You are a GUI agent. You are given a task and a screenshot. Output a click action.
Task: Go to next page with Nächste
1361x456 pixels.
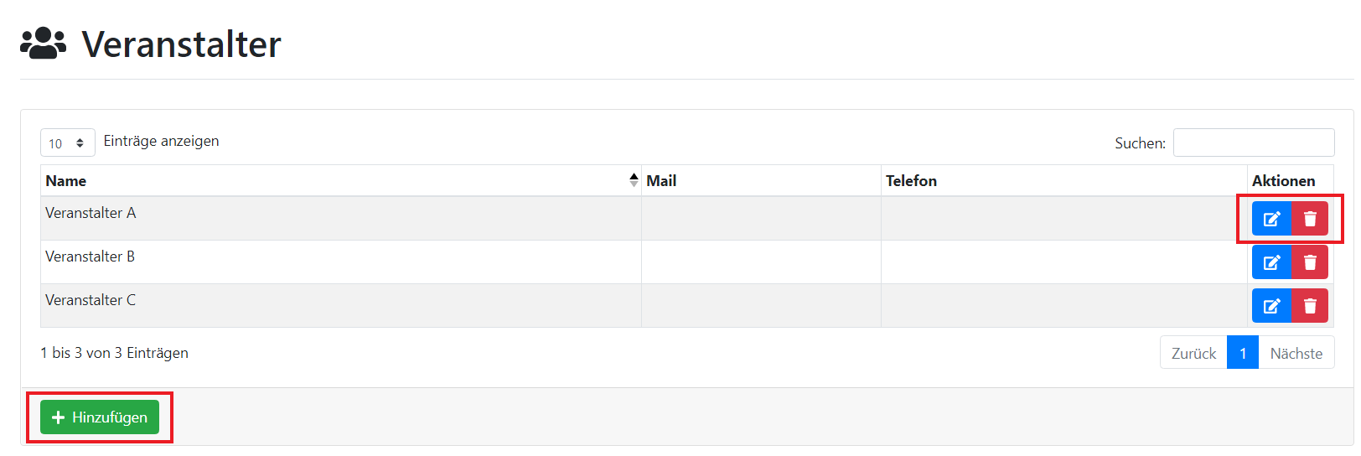pos(1296,353)
